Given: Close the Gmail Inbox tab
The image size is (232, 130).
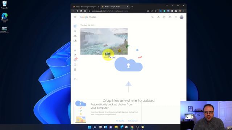Looking at the screenshot, I should click(x=99, y=7).
